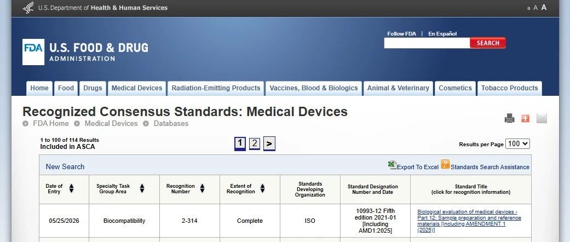The image size is (570, 242).
Task: Select medium text size 'A'
Action: (536, 8)
